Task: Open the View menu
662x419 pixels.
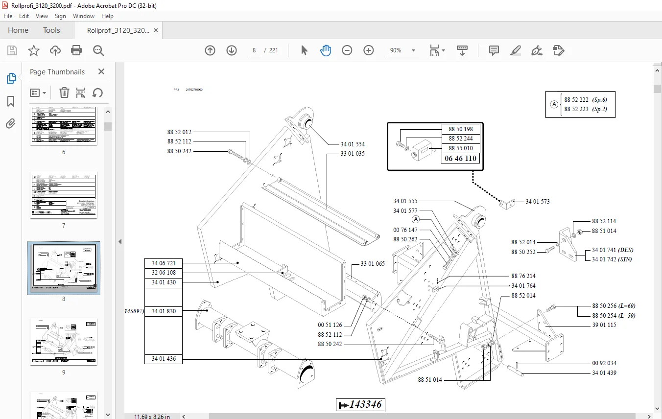Action: click(x=42, y=16)
